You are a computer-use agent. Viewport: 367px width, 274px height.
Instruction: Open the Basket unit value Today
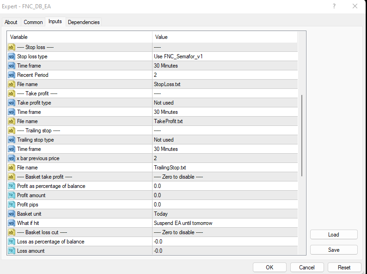225,214
